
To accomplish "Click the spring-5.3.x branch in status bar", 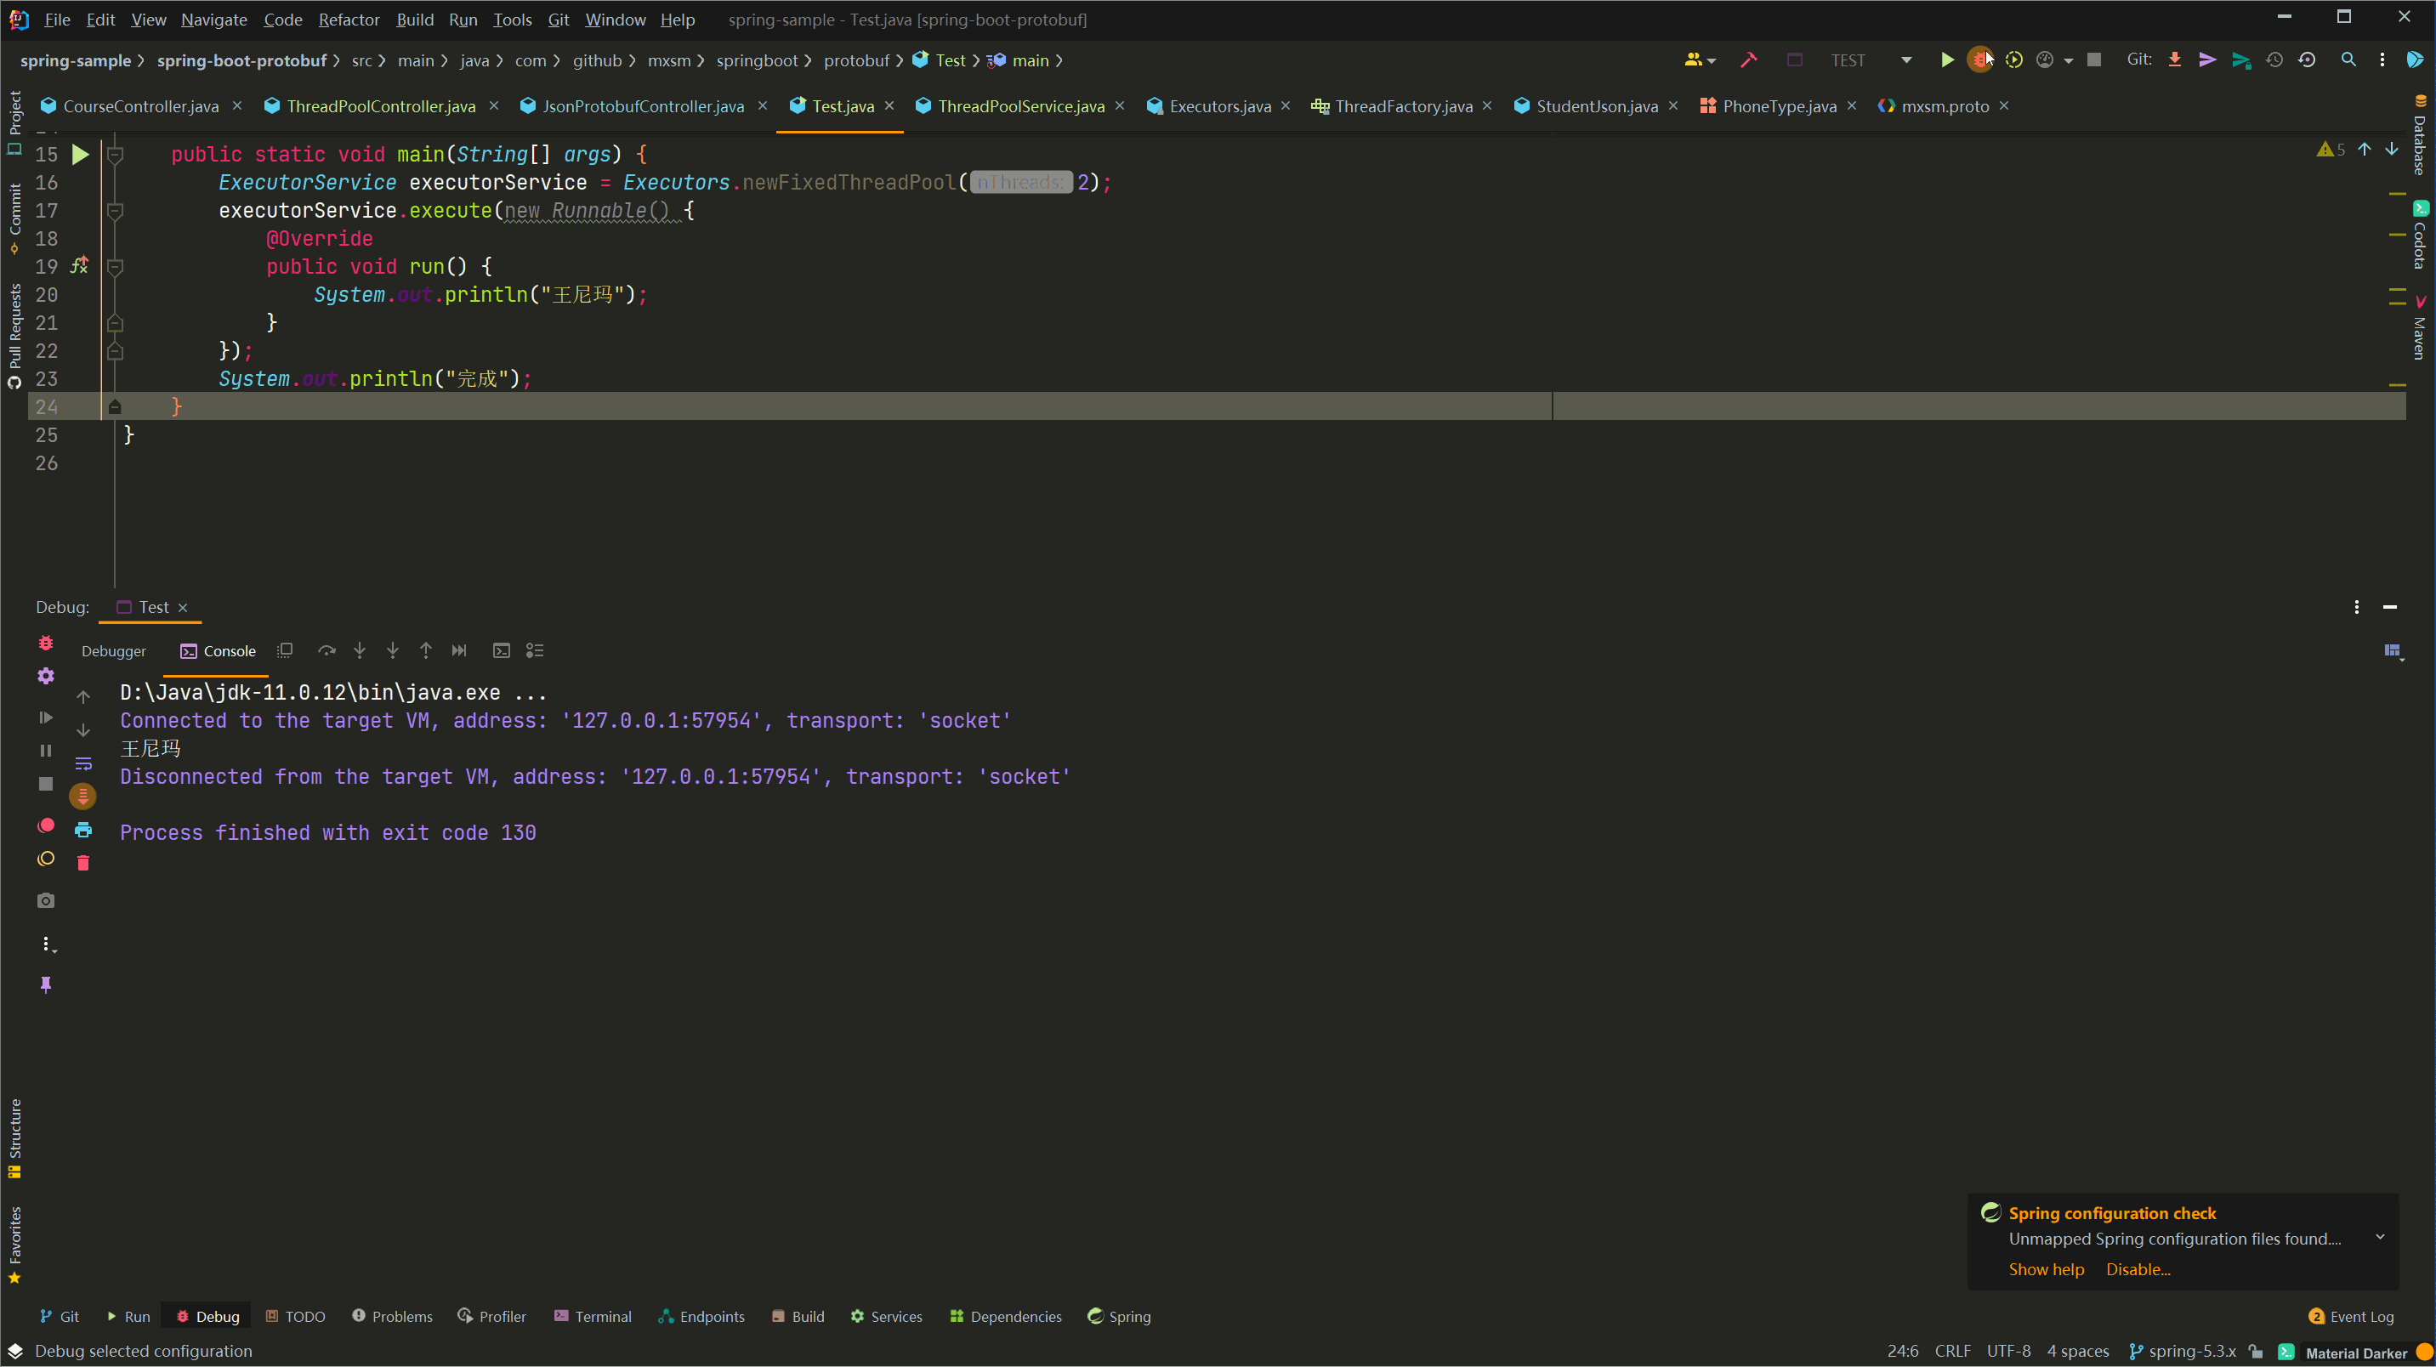I will 2190,1351.
